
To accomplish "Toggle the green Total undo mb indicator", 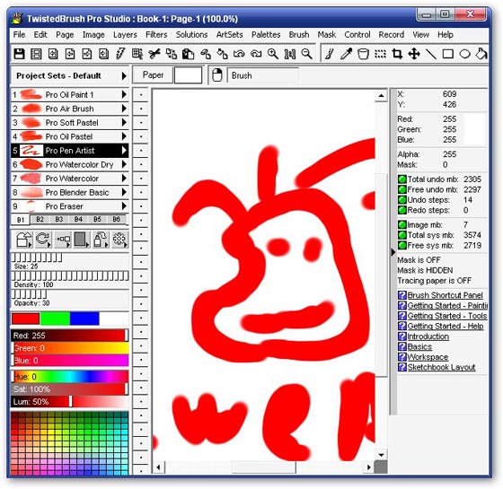I will 402,179.
